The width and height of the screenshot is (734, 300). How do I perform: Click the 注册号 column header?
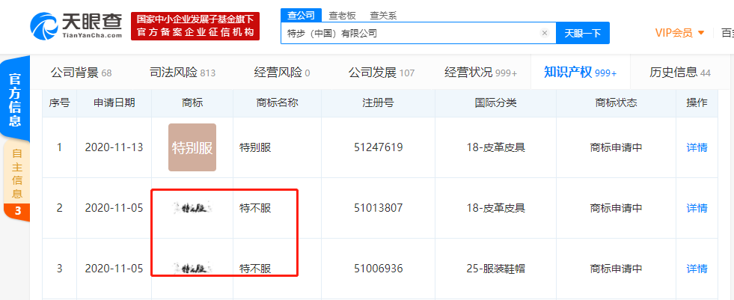378,103
